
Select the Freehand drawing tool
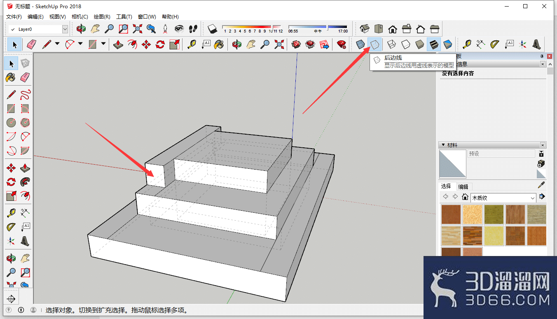tap(25, 95)
